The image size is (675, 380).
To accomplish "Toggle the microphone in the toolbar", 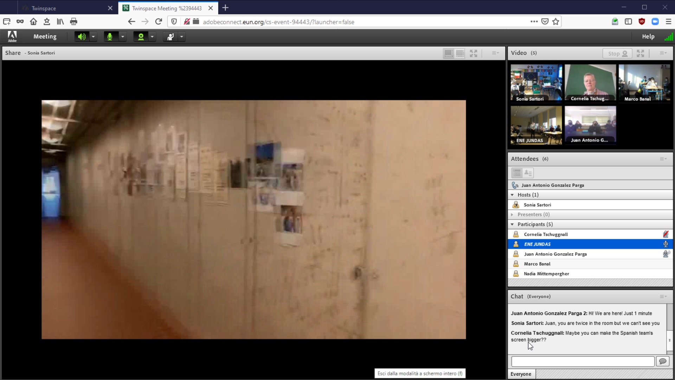I will (x=110, y=37).
